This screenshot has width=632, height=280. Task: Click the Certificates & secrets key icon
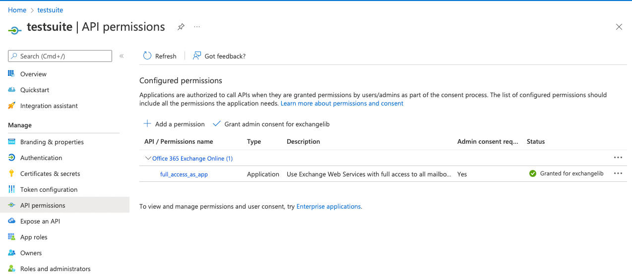(11, 173)
